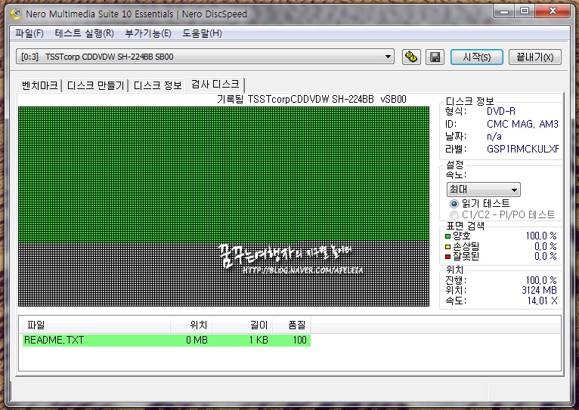
Task: Click the 끝내기(X) exit button
Action: click(x=535, y=57)
